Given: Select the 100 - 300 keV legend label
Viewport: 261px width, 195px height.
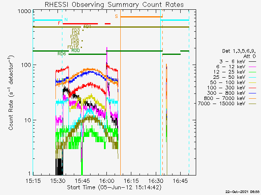Looking at the screenshot, I should [x=226, y=88].
